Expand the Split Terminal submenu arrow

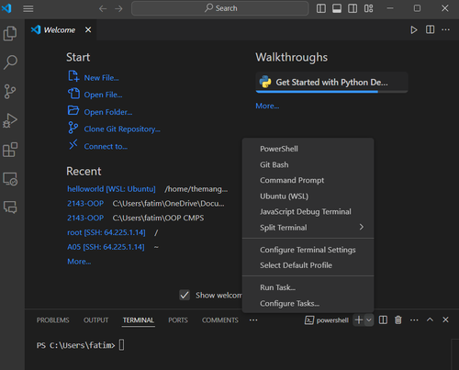[362, 227]
